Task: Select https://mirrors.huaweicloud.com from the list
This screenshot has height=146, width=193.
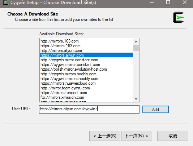Action: (86, 83)
